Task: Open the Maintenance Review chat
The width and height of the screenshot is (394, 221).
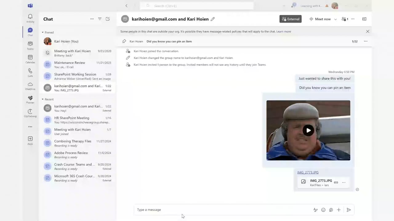Action: pos(78,65)
